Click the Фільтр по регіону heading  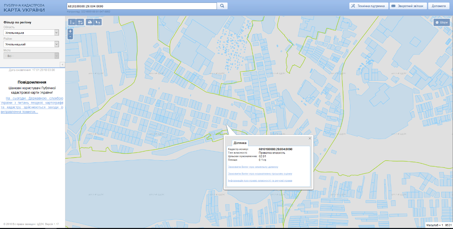click(17, 22)
